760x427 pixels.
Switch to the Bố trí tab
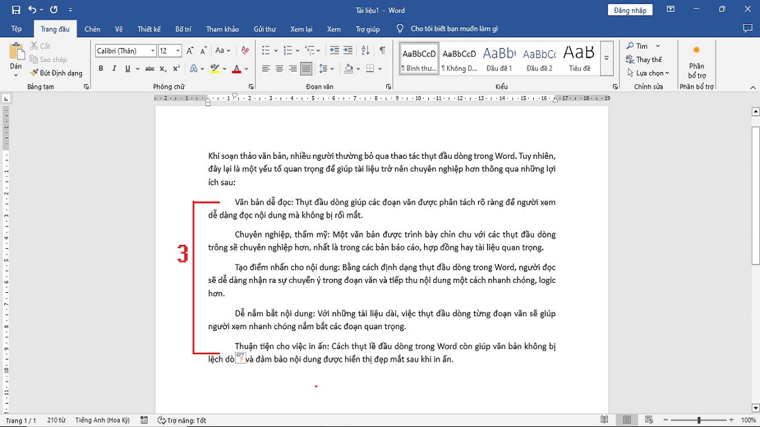[x=184, y=29]
